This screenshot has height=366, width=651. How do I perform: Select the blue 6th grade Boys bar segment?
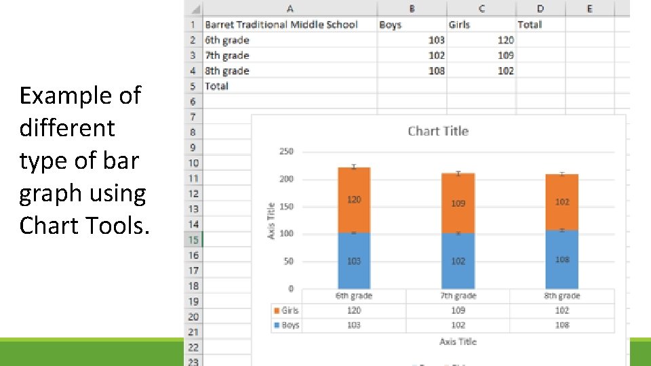tap(354, 260)
